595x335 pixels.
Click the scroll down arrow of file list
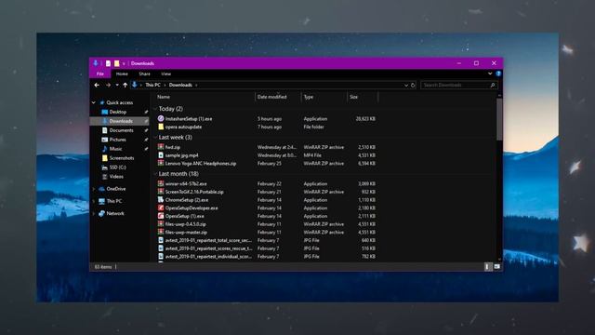tap(499, 259)
